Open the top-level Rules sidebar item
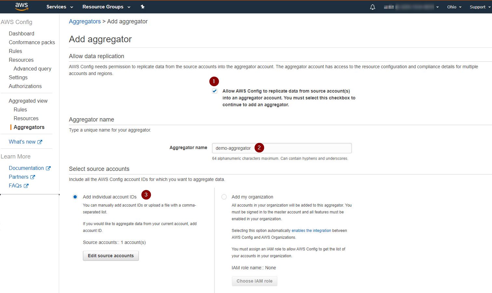Viewport: 492px width, 293px height. pyautogui.click(x=15, y=51)
